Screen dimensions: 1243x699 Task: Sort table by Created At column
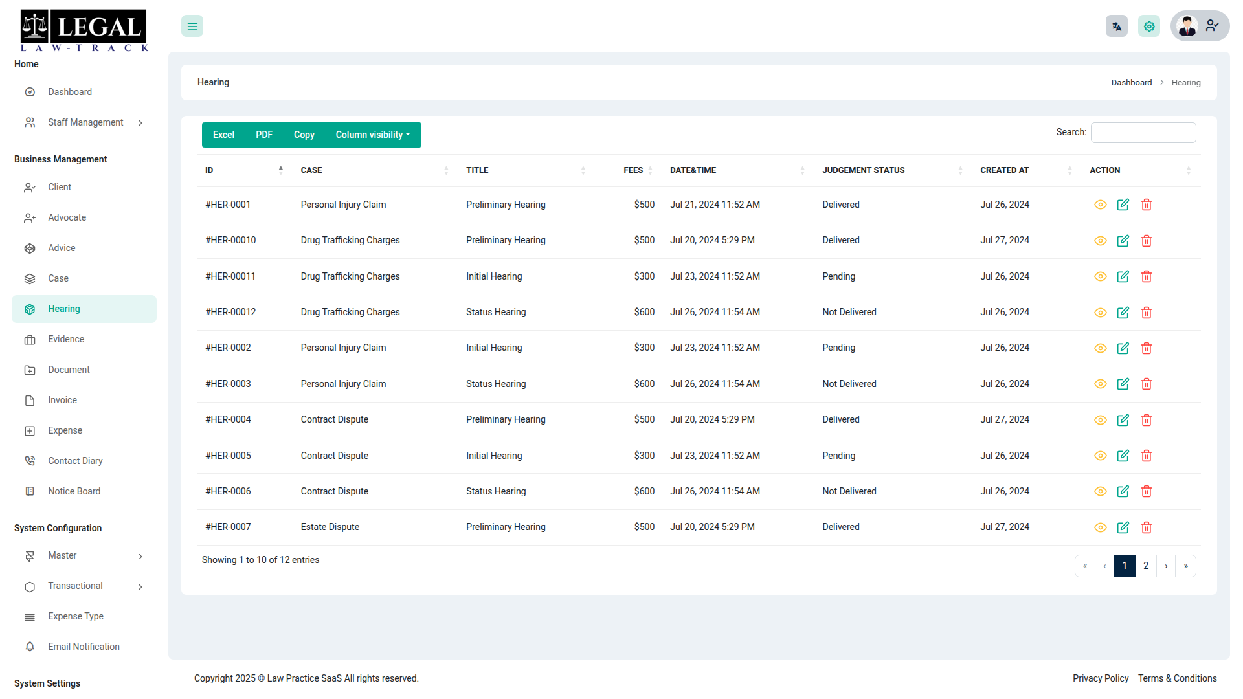[1027, 170]
